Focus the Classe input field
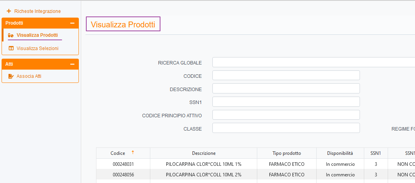This screenshot has height=183, width=415. pyautogui.click(x=286, y=128)
